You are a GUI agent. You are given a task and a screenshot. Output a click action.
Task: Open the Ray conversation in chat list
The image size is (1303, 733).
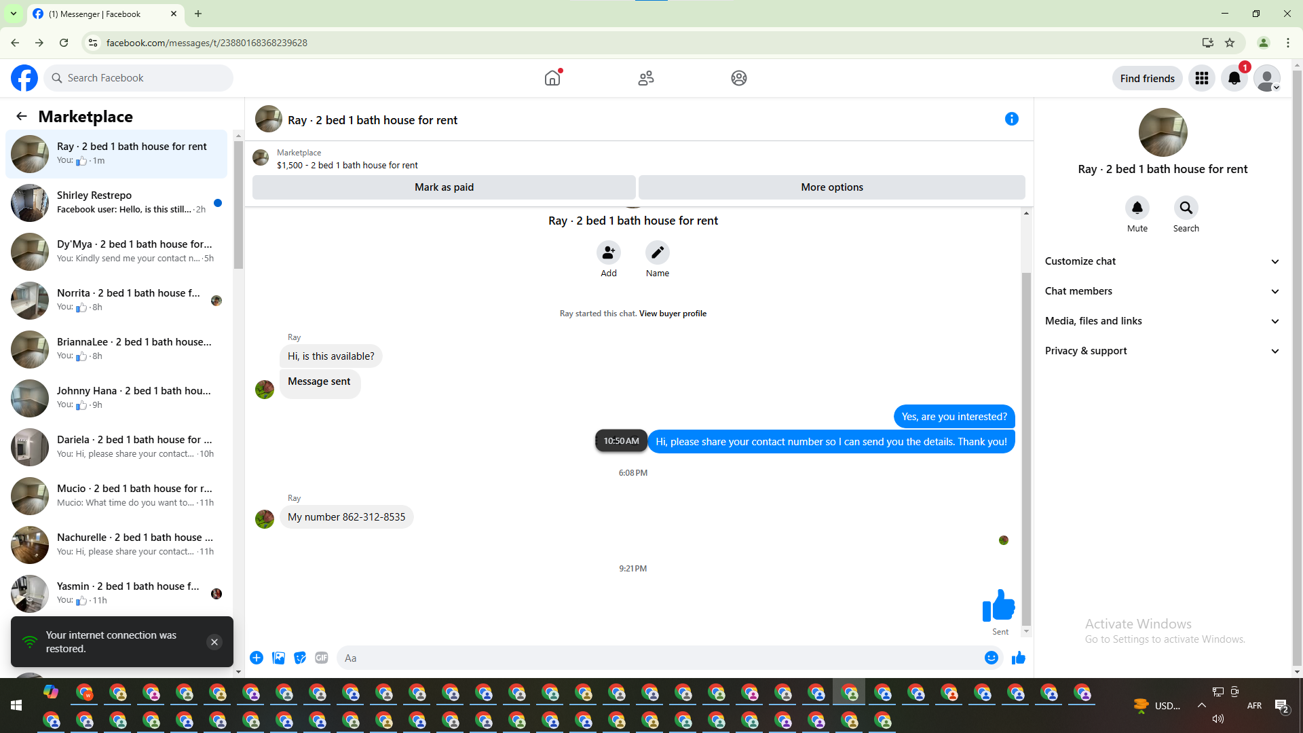[117, 154]
